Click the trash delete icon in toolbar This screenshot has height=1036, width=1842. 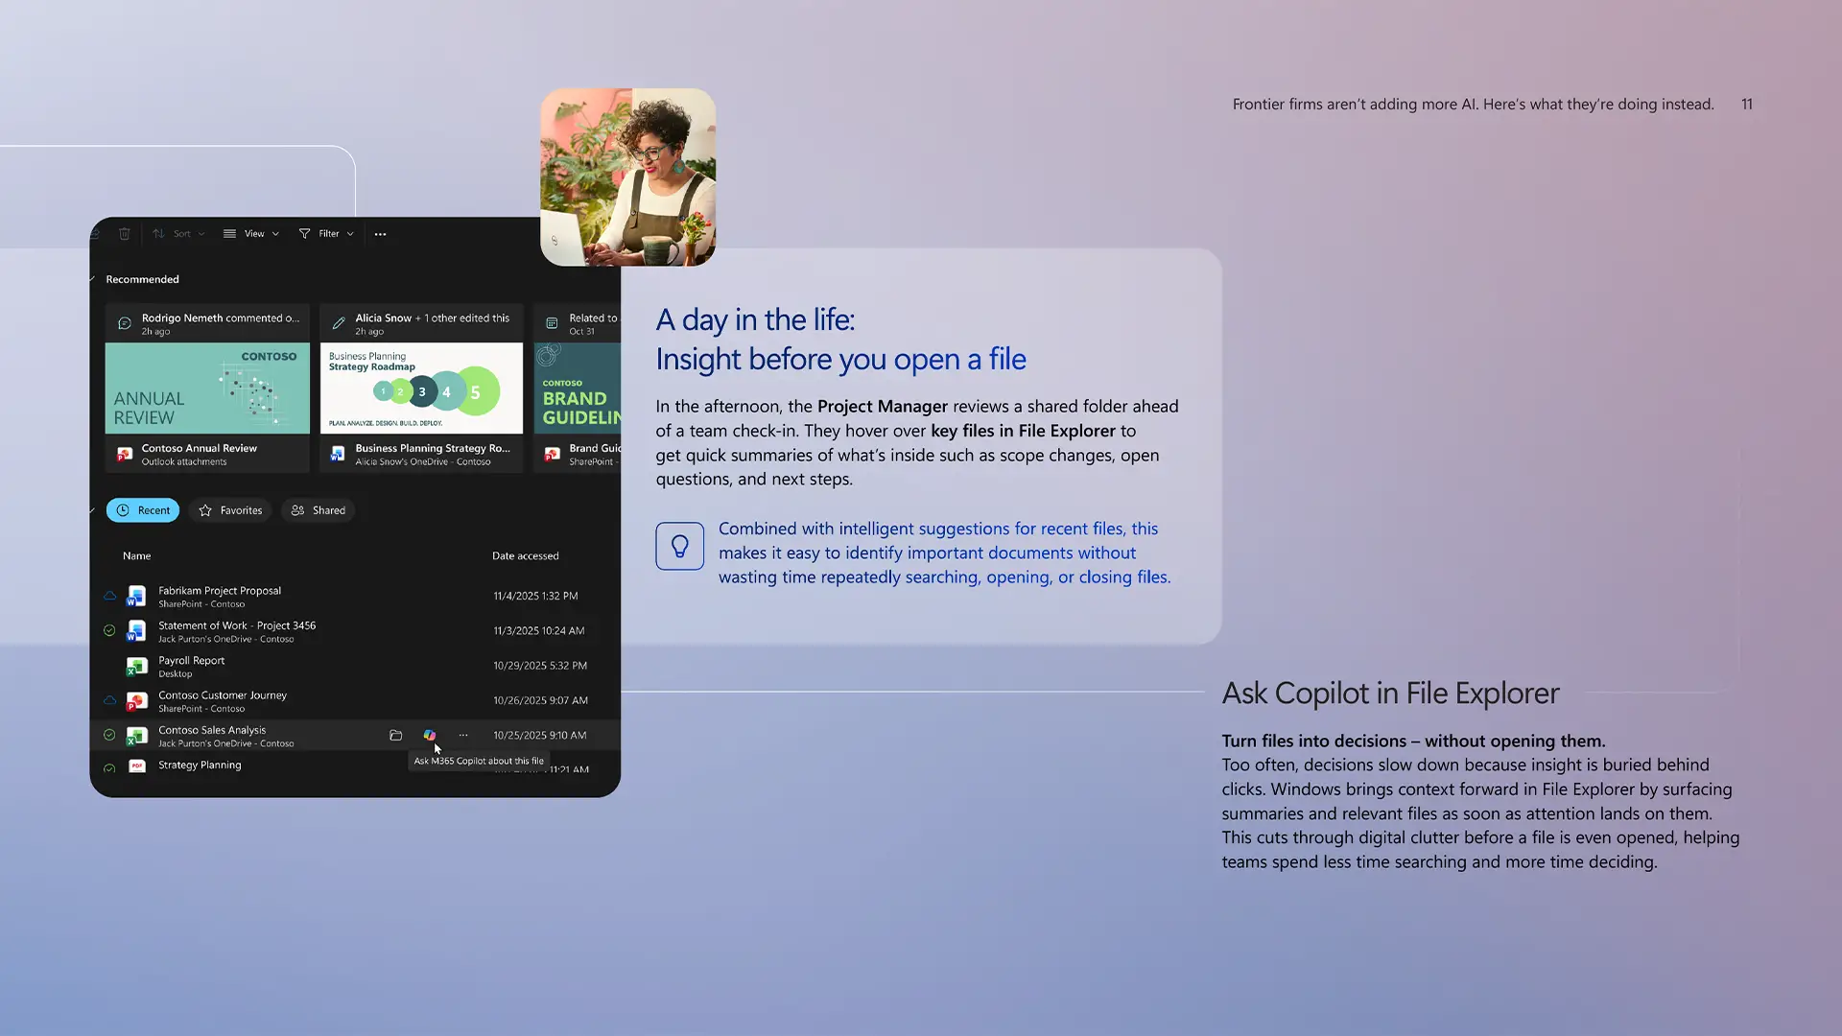[x=124, y=234]
